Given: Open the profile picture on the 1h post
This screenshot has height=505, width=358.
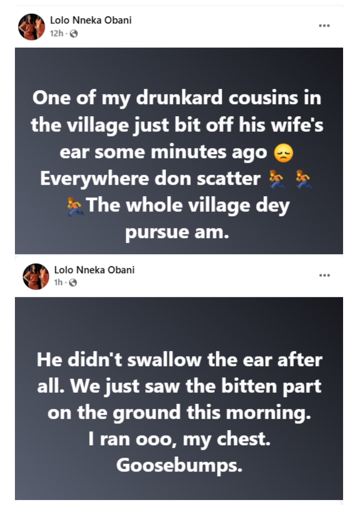Looking at the screenshot, I should point(36,277).
